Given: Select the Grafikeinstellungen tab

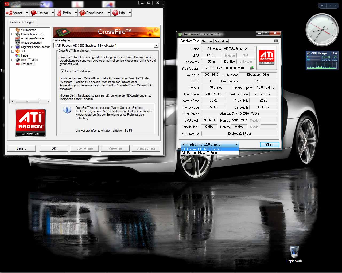Looking at the screenshot, I should [22, 22].
